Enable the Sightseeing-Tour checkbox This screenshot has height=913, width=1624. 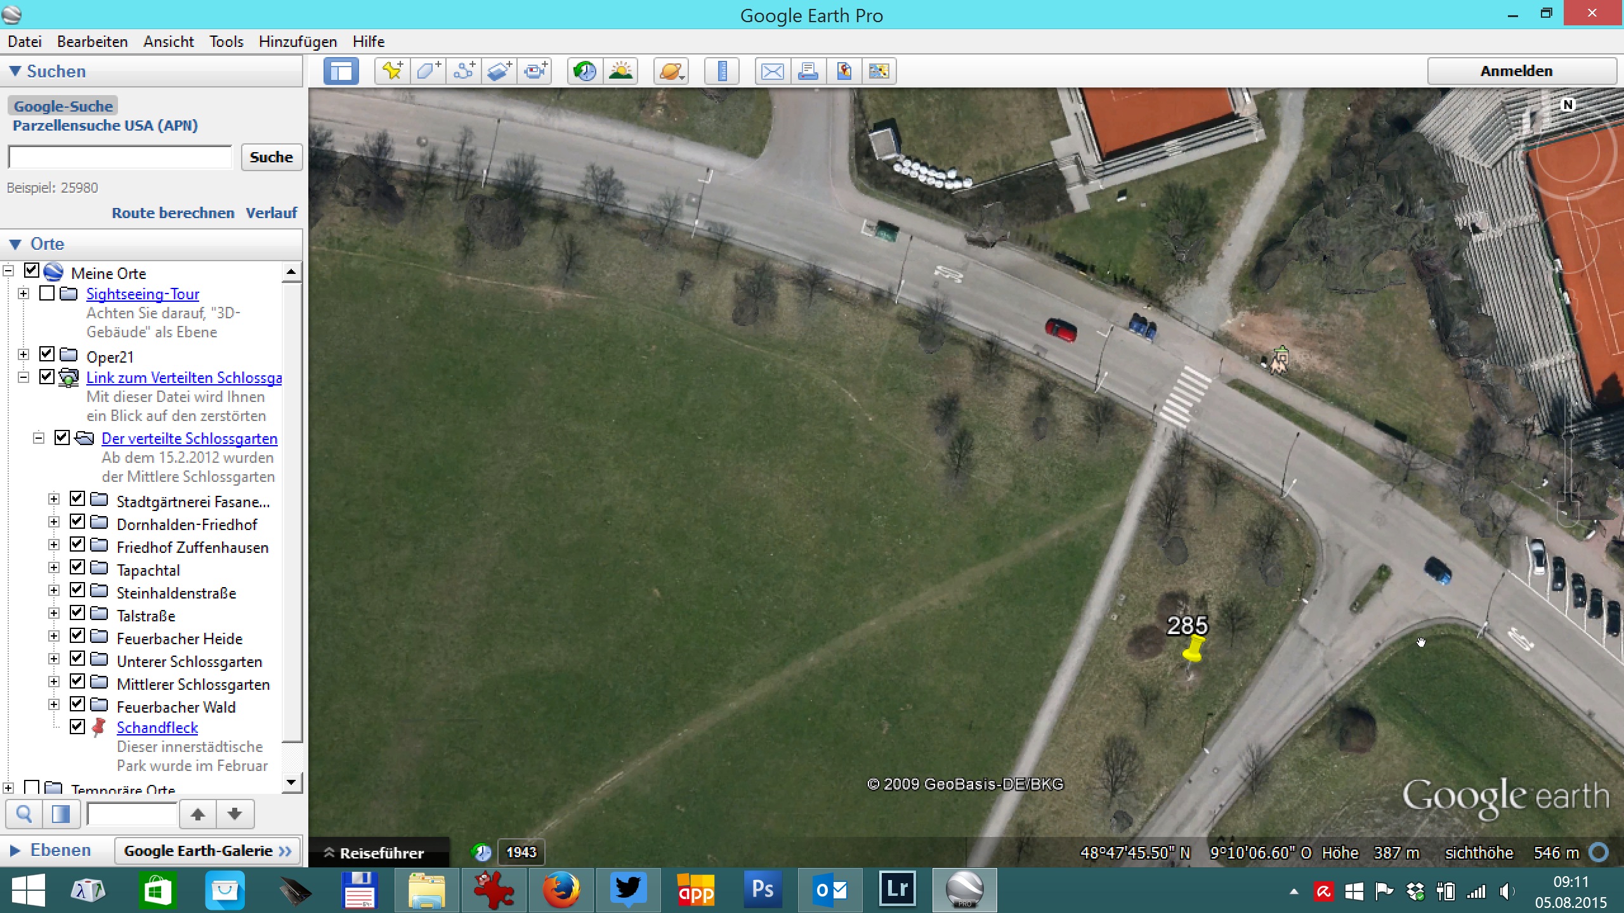pos(47,293)
